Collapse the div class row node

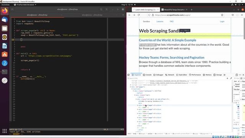click(135, 95)
